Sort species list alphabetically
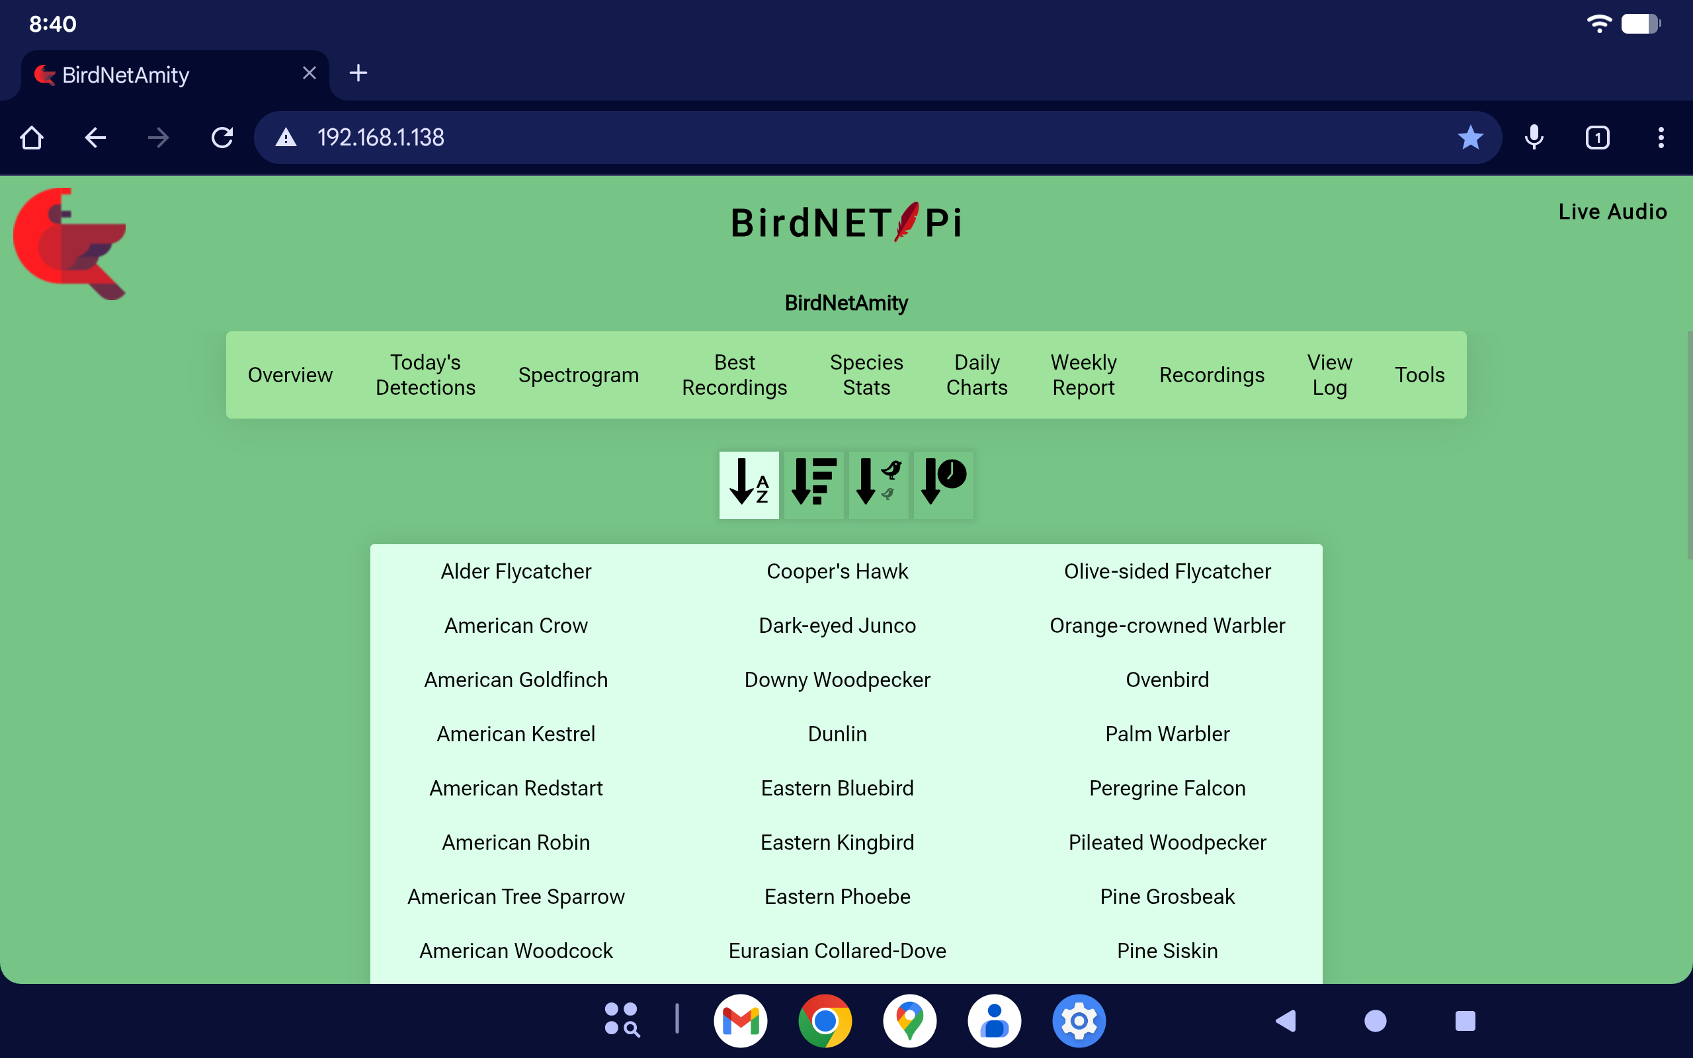Image resolution: width=1693 pixels, height=1058 pixels. coord(749,484)
